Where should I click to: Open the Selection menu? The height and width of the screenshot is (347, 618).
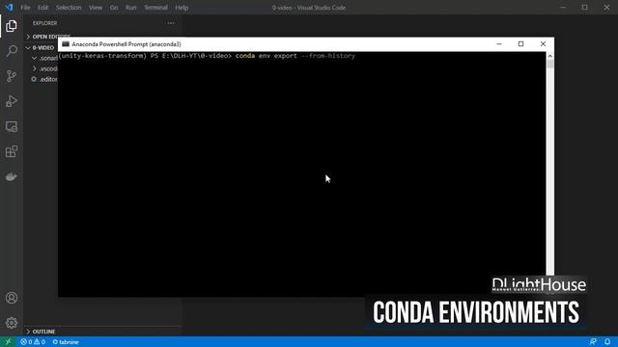69,8
